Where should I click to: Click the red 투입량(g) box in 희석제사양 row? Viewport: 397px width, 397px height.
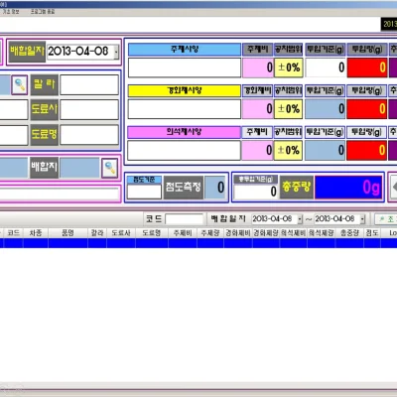click(366, 151)
